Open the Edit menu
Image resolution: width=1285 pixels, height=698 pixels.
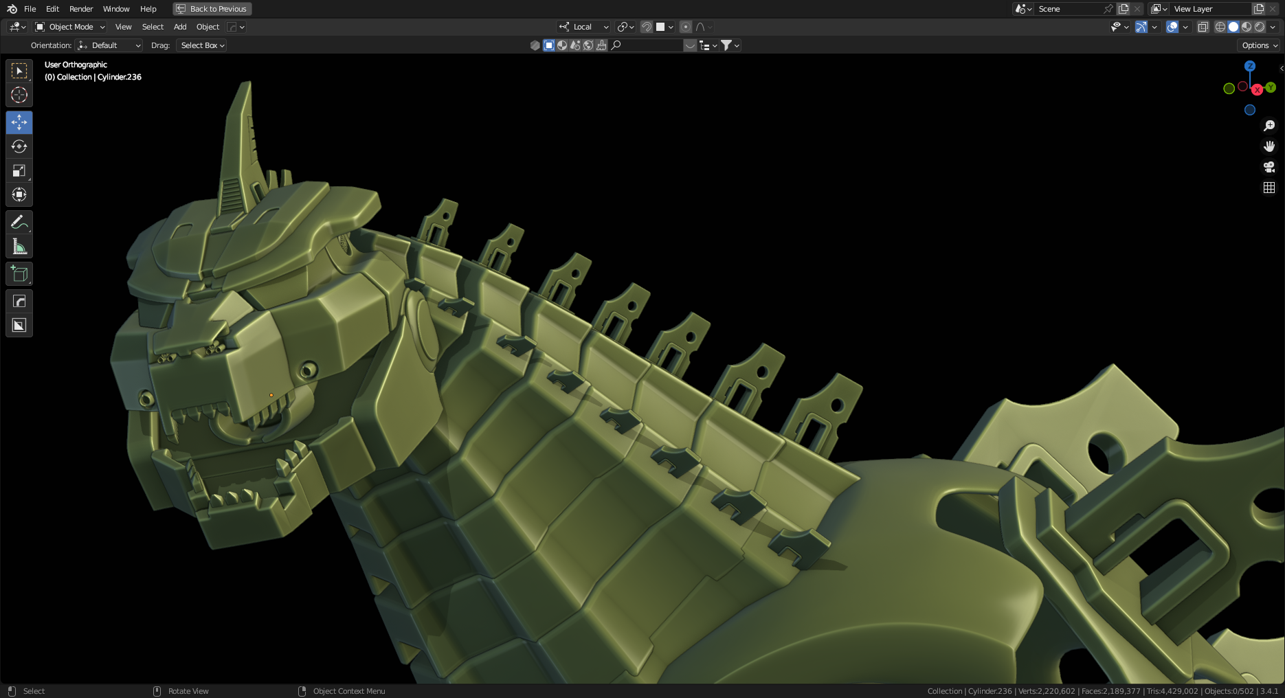point(53,9)
